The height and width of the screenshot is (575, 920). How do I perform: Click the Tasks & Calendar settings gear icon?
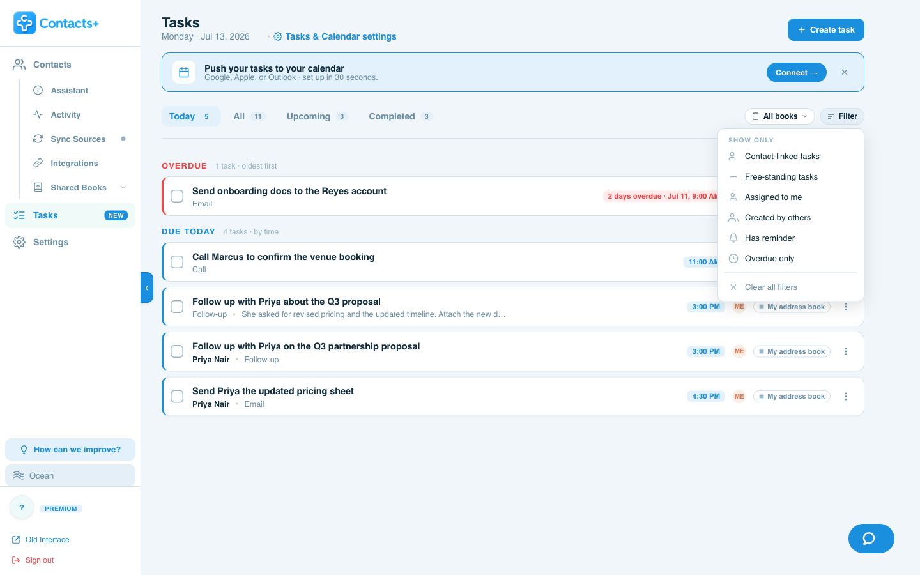pyautogui.click(x=278, y=36)
